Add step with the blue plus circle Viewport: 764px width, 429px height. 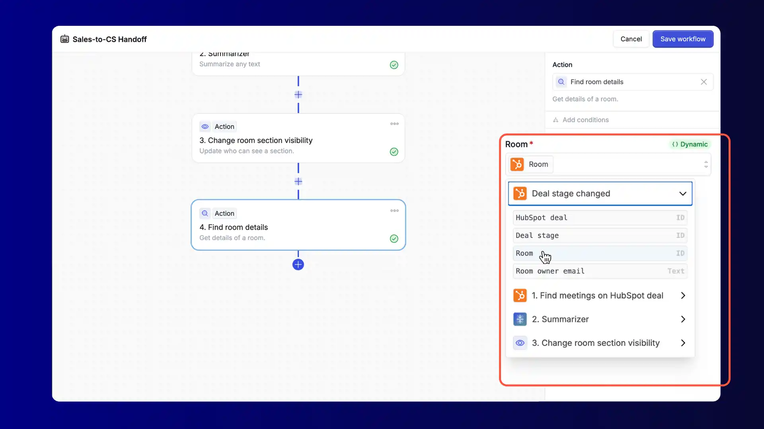tap(298, 265)
